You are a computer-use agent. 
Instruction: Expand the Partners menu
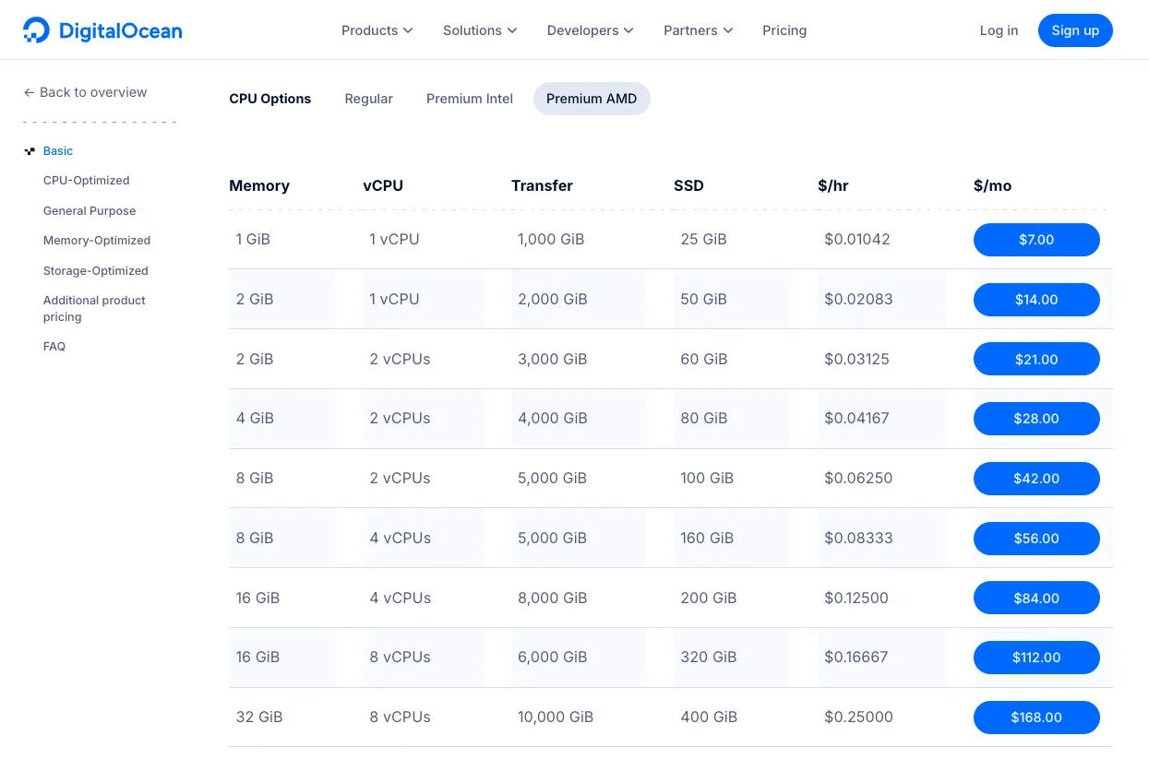698,30
